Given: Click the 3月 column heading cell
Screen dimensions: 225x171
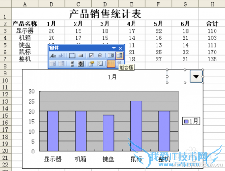Looking at the screenshot, I should click(105, 24).
